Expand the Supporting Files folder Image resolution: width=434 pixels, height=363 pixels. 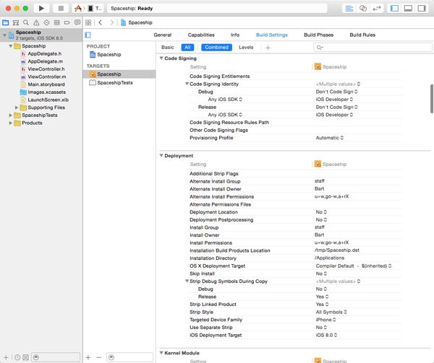coord(17,108)
